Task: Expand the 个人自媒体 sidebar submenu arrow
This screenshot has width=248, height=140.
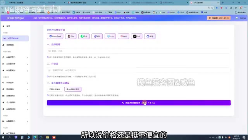Action: (x=28, y=103)
